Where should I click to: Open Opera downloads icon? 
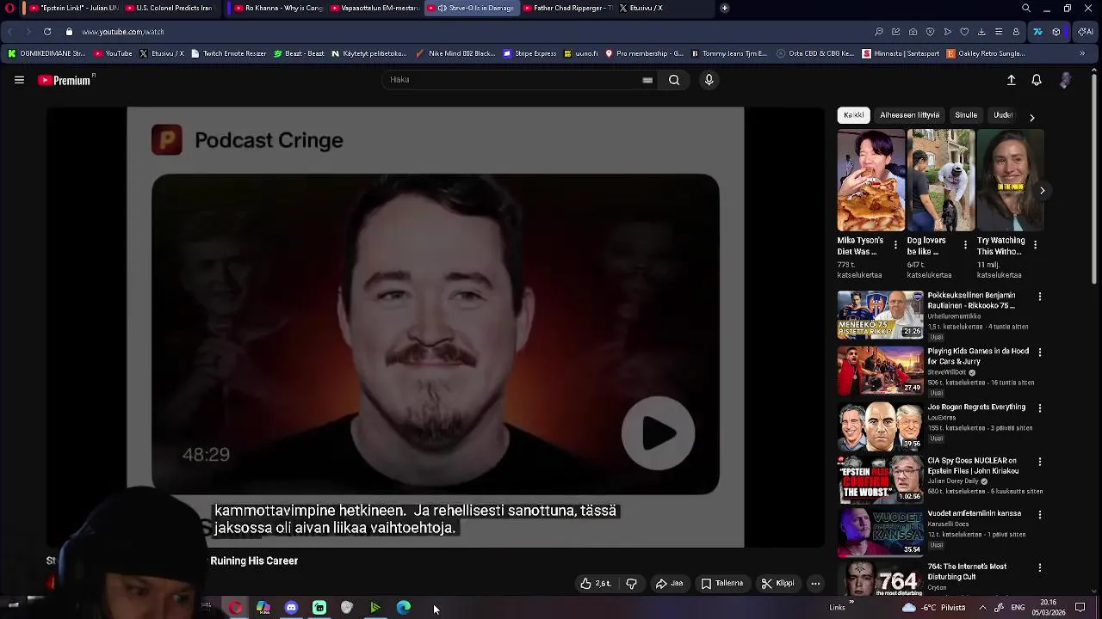click(x=981, y=32)
